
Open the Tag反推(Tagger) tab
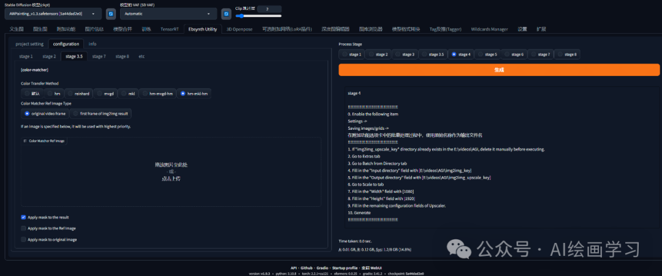(x=446, y=29)
